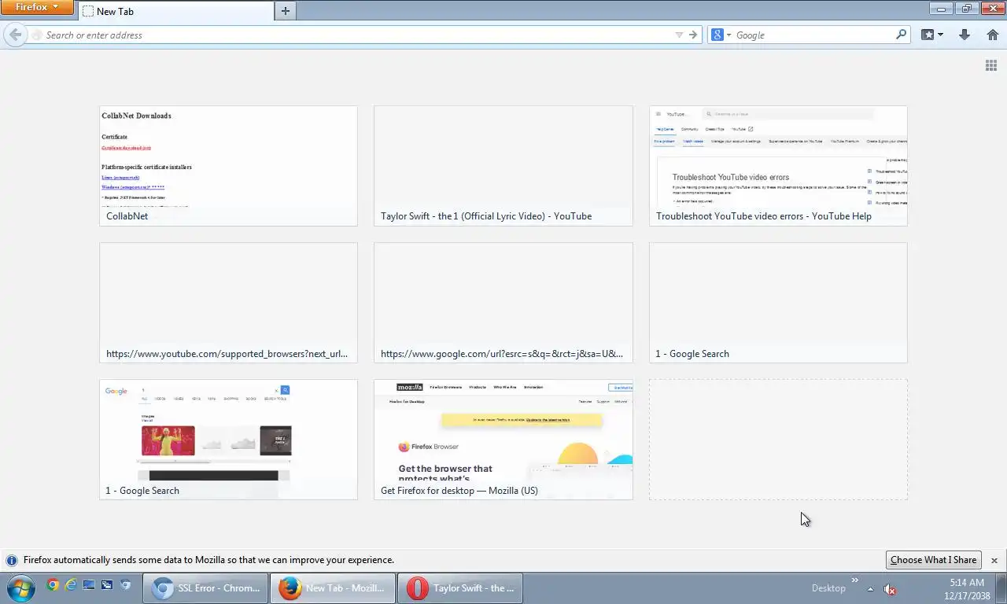Screen dimensions: 1007x604
Task: Select the New Tab tab
Action: click(175, 11)
